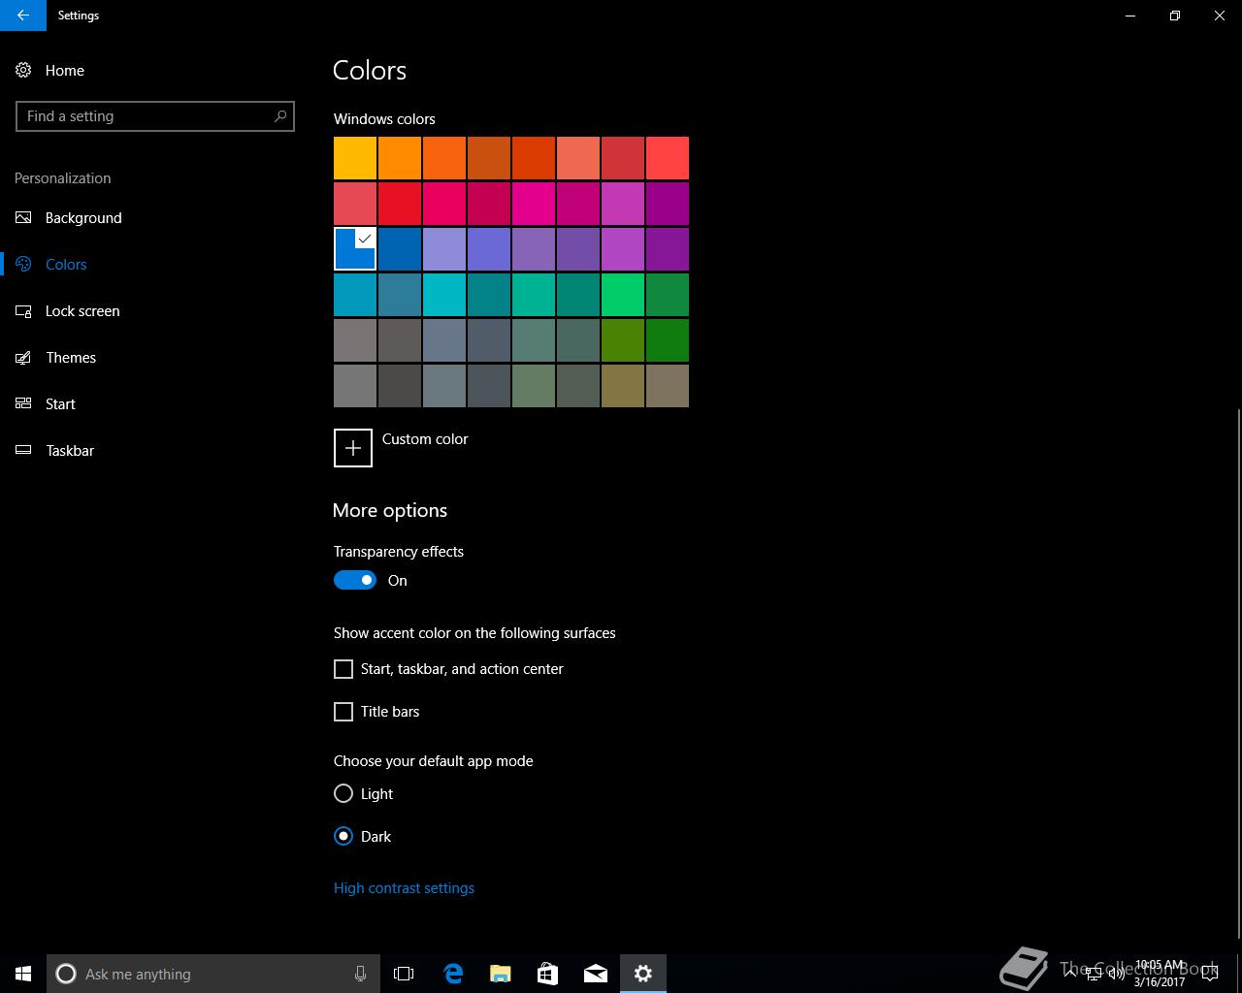
Task: Turn off Transparency effects toggle
Action: pyautogui.click(x=355, y=580)
